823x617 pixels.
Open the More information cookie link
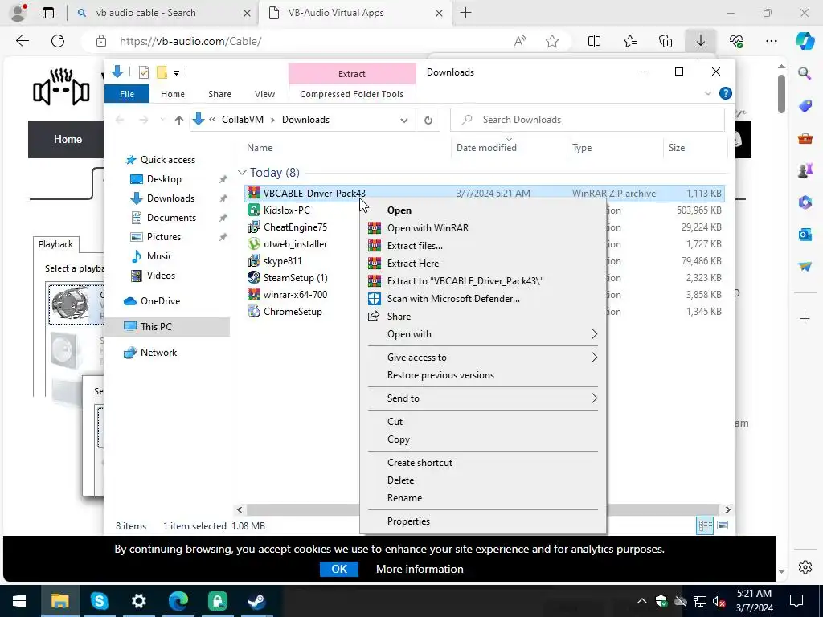click(x=420, y=570)
